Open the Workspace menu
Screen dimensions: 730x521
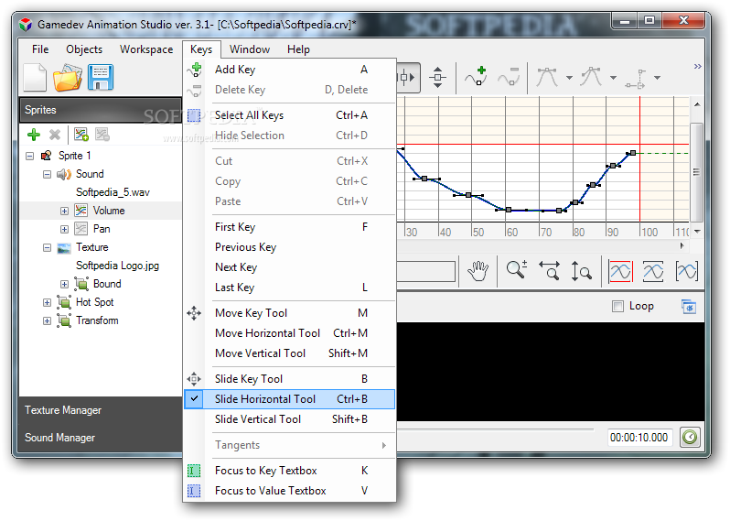point(146,49)
